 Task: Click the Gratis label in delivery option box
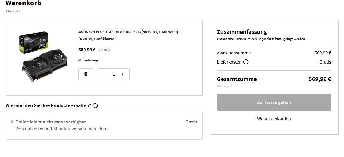coord(191,122)
